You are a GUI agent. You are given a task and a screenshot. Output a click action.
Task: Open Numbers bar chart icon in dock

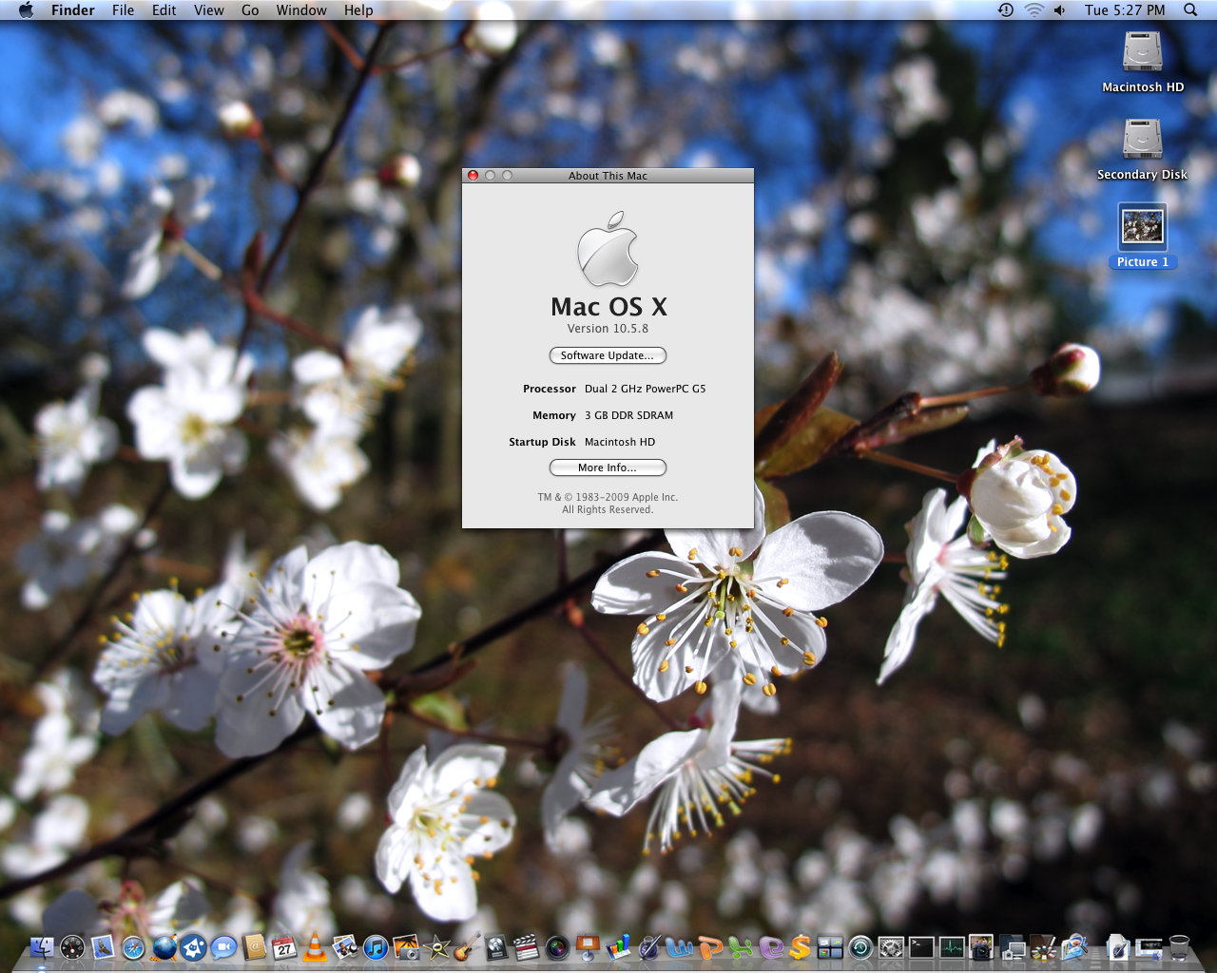tap(618, 947)
